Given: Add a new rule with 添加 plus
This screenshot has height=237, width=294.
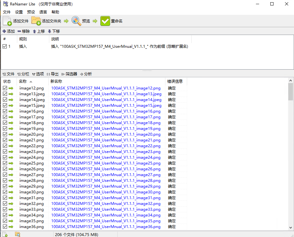Looking at the screenshot, I should (x=9, y=31).
